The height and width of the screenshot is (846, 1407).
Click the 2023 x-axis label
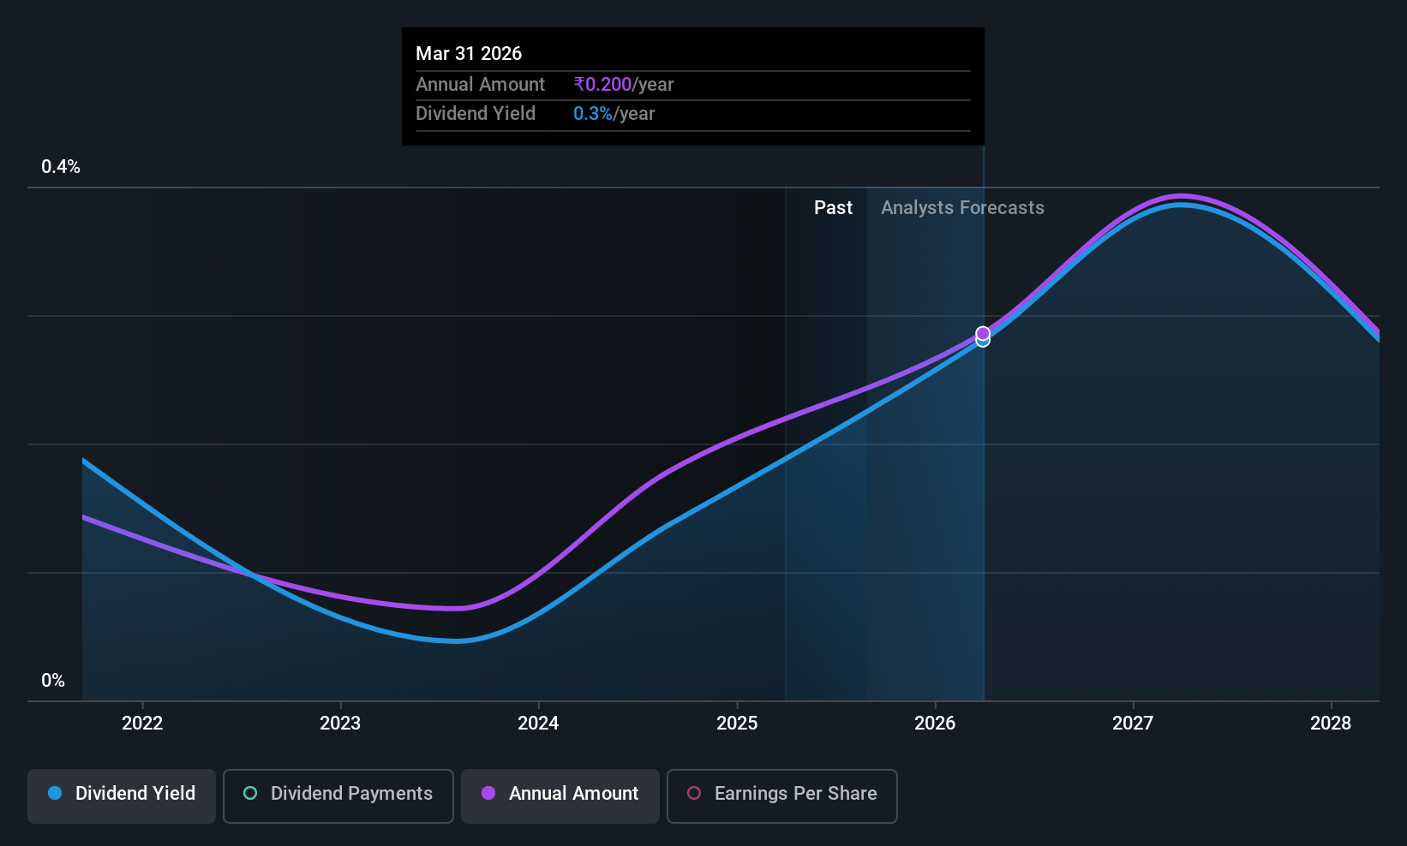(x=340, y=724)
